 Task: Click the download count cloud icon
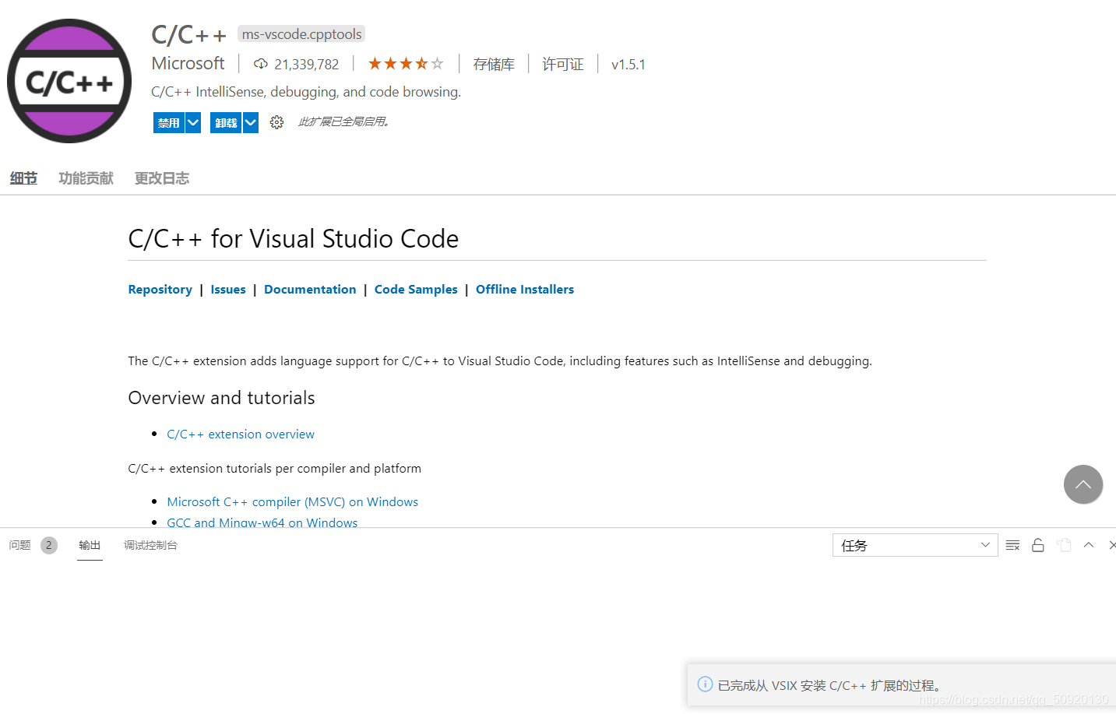tap(261, 64)
